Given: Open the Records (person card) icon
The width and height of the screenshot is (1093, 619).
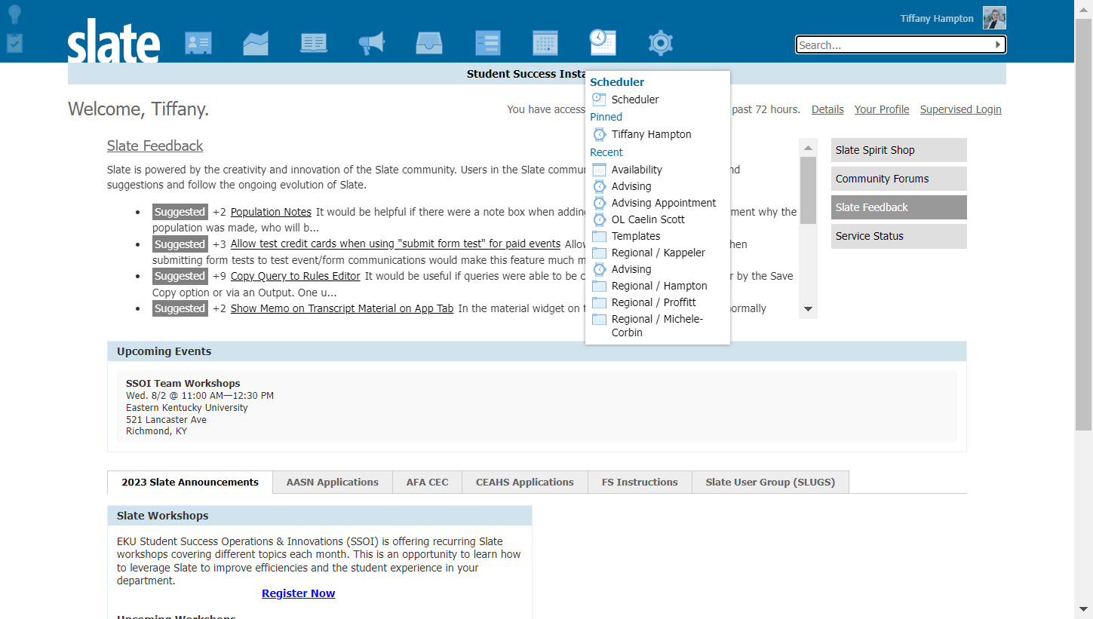Looking at the screenshot, I should 198,43.
